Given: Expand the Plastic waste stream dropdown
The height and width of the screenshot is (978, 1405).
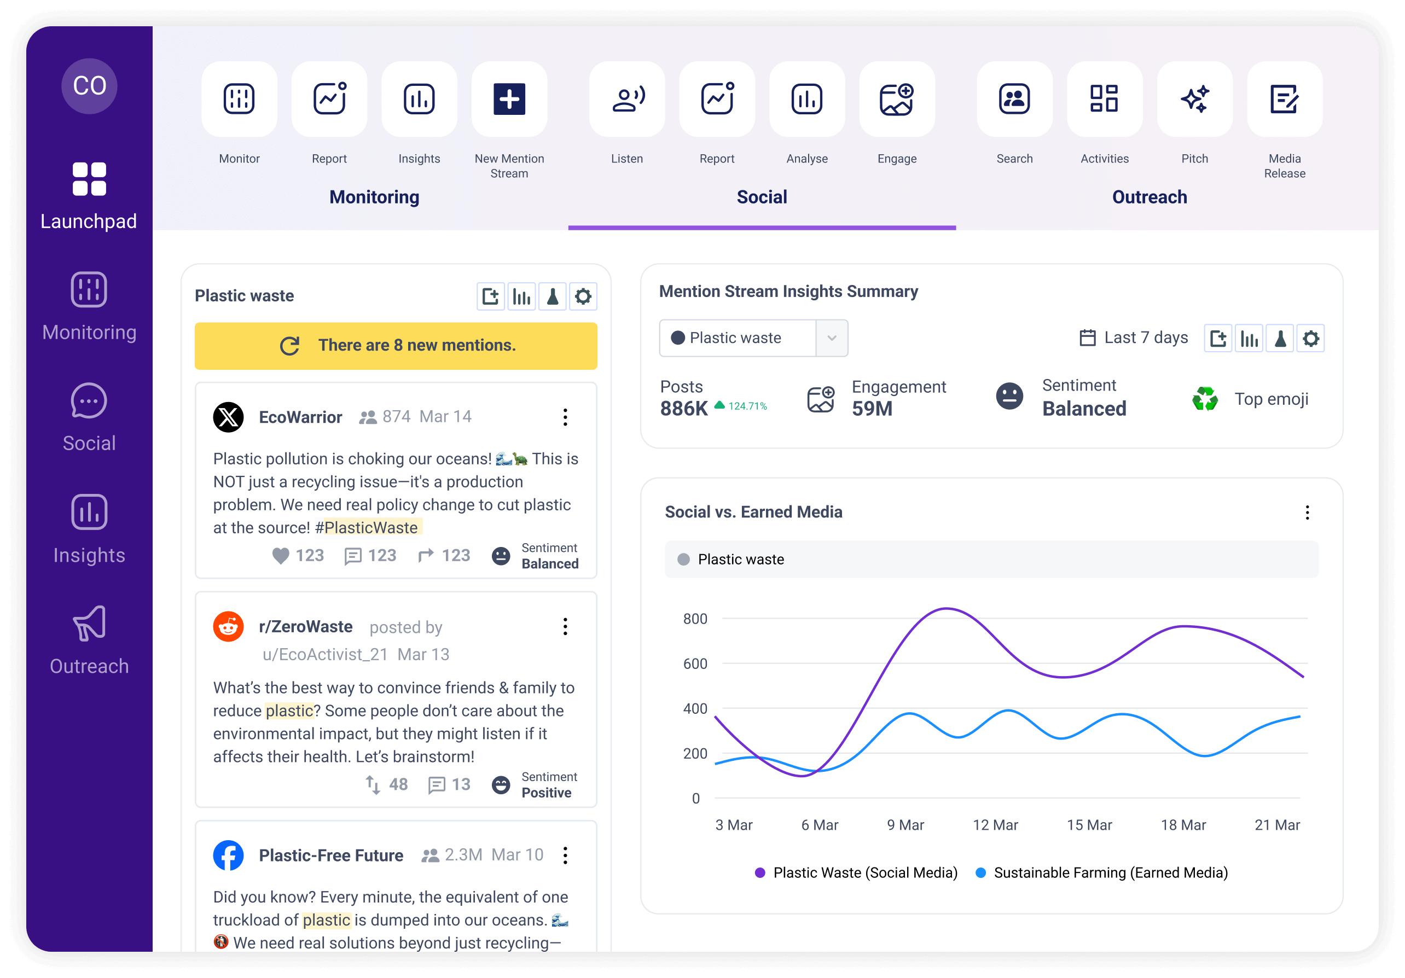Looking at the screenshot, I should coord(831,337).
